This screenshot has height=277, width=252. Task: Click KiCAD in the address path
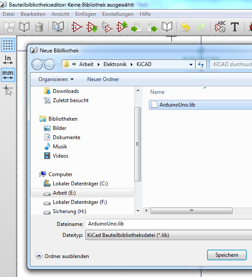click(144, 64)
